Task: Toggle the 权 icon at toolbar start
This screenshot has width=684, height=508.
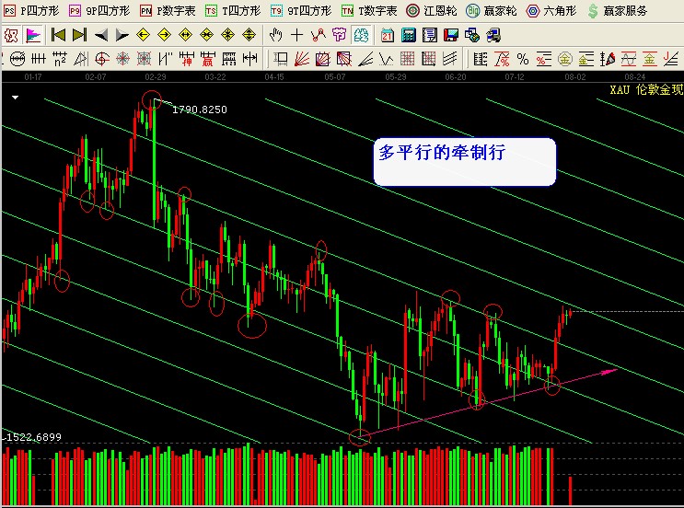Action: (11, 36)
